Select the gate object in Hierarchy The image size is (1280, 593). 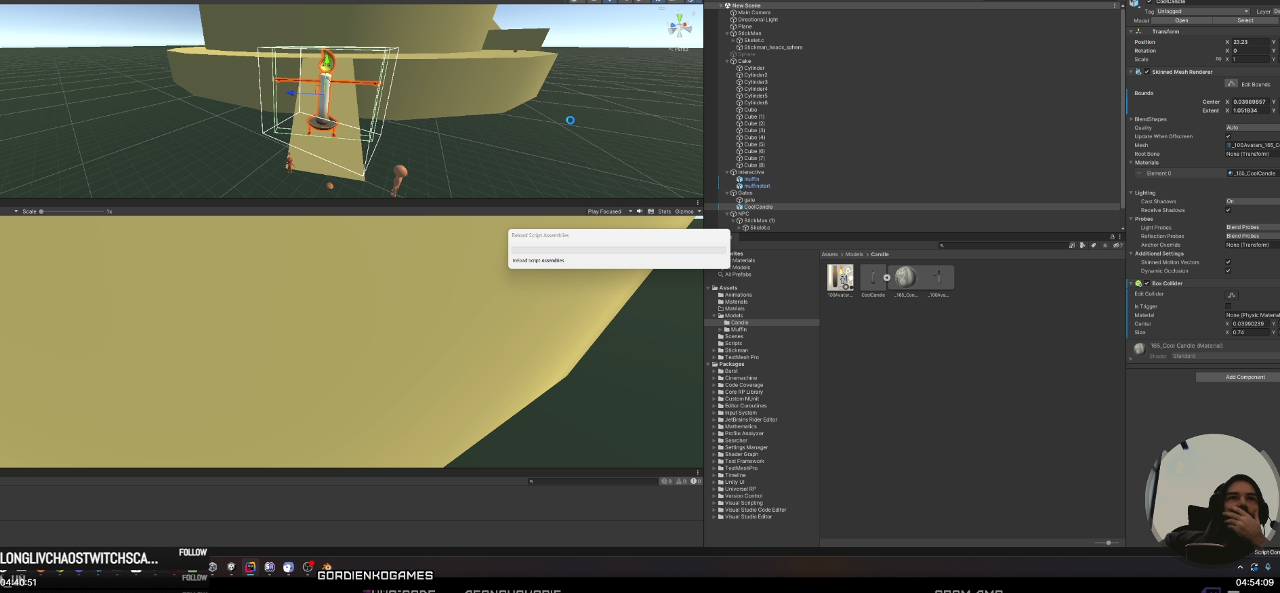(x=749, y=200)
